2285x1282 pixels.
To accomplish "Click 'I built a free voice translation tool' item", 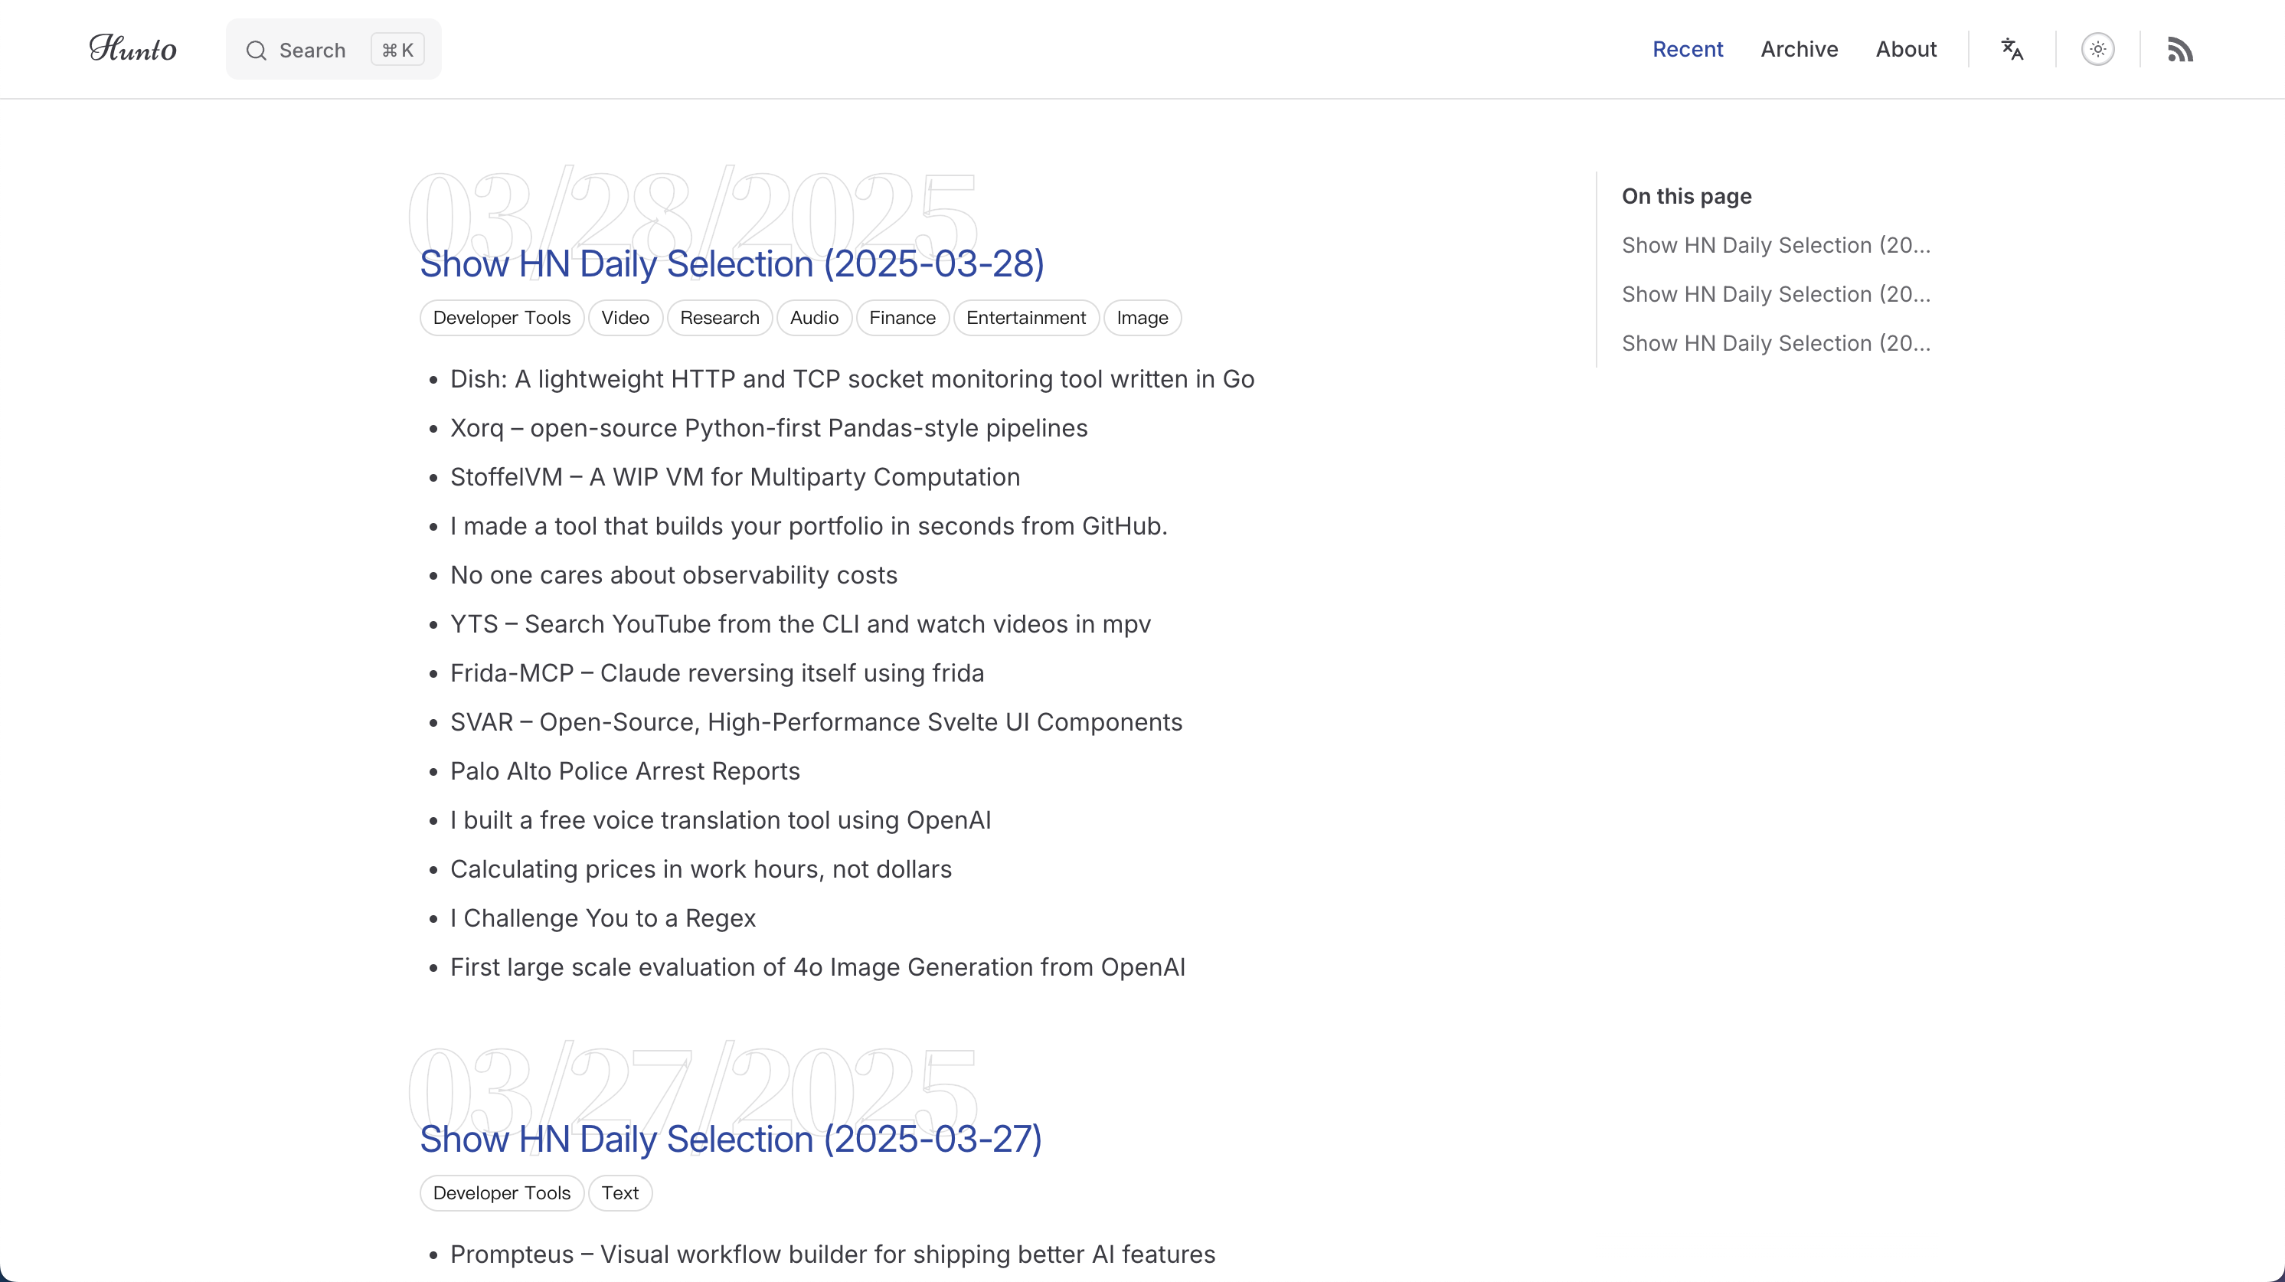I will [721, 819].
